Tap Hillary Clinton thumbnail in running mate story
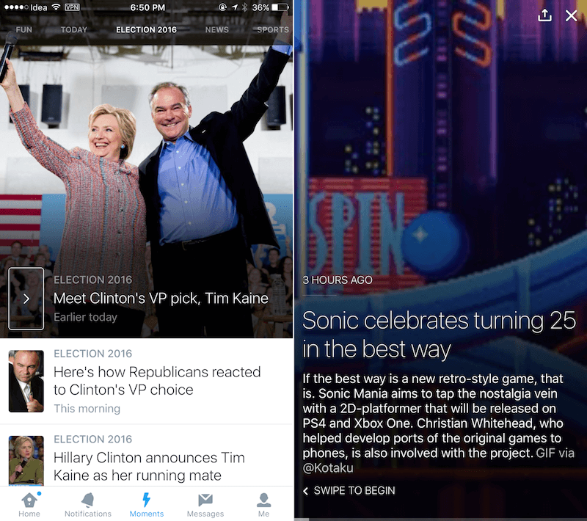 [26, 461]
